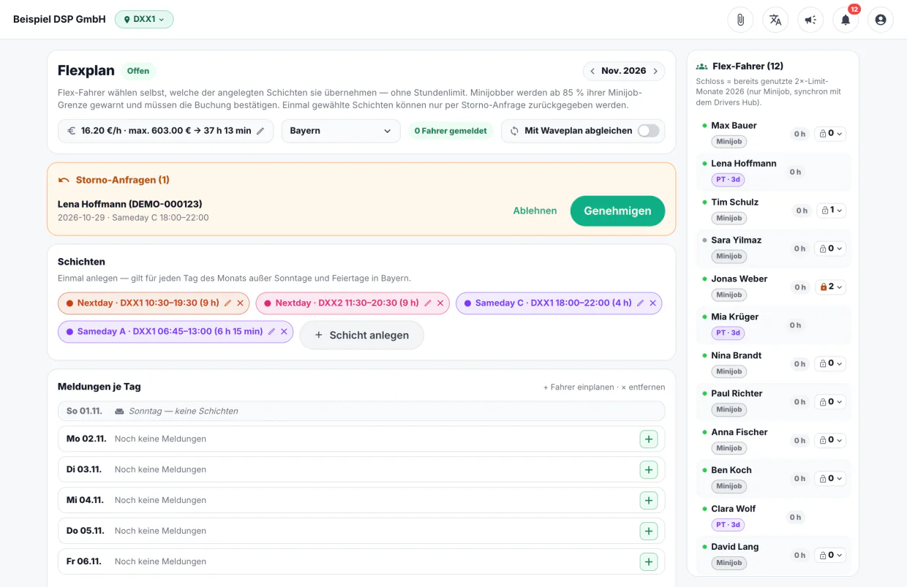This screenshot has height=587, width=907.
Task: Go to next month after Nov. 2026
Action: (655, 71)
